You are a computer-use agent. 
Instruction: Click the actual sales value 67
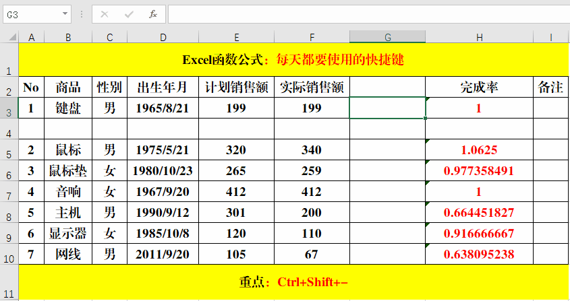pyautogui.click(x=312, y=254)
